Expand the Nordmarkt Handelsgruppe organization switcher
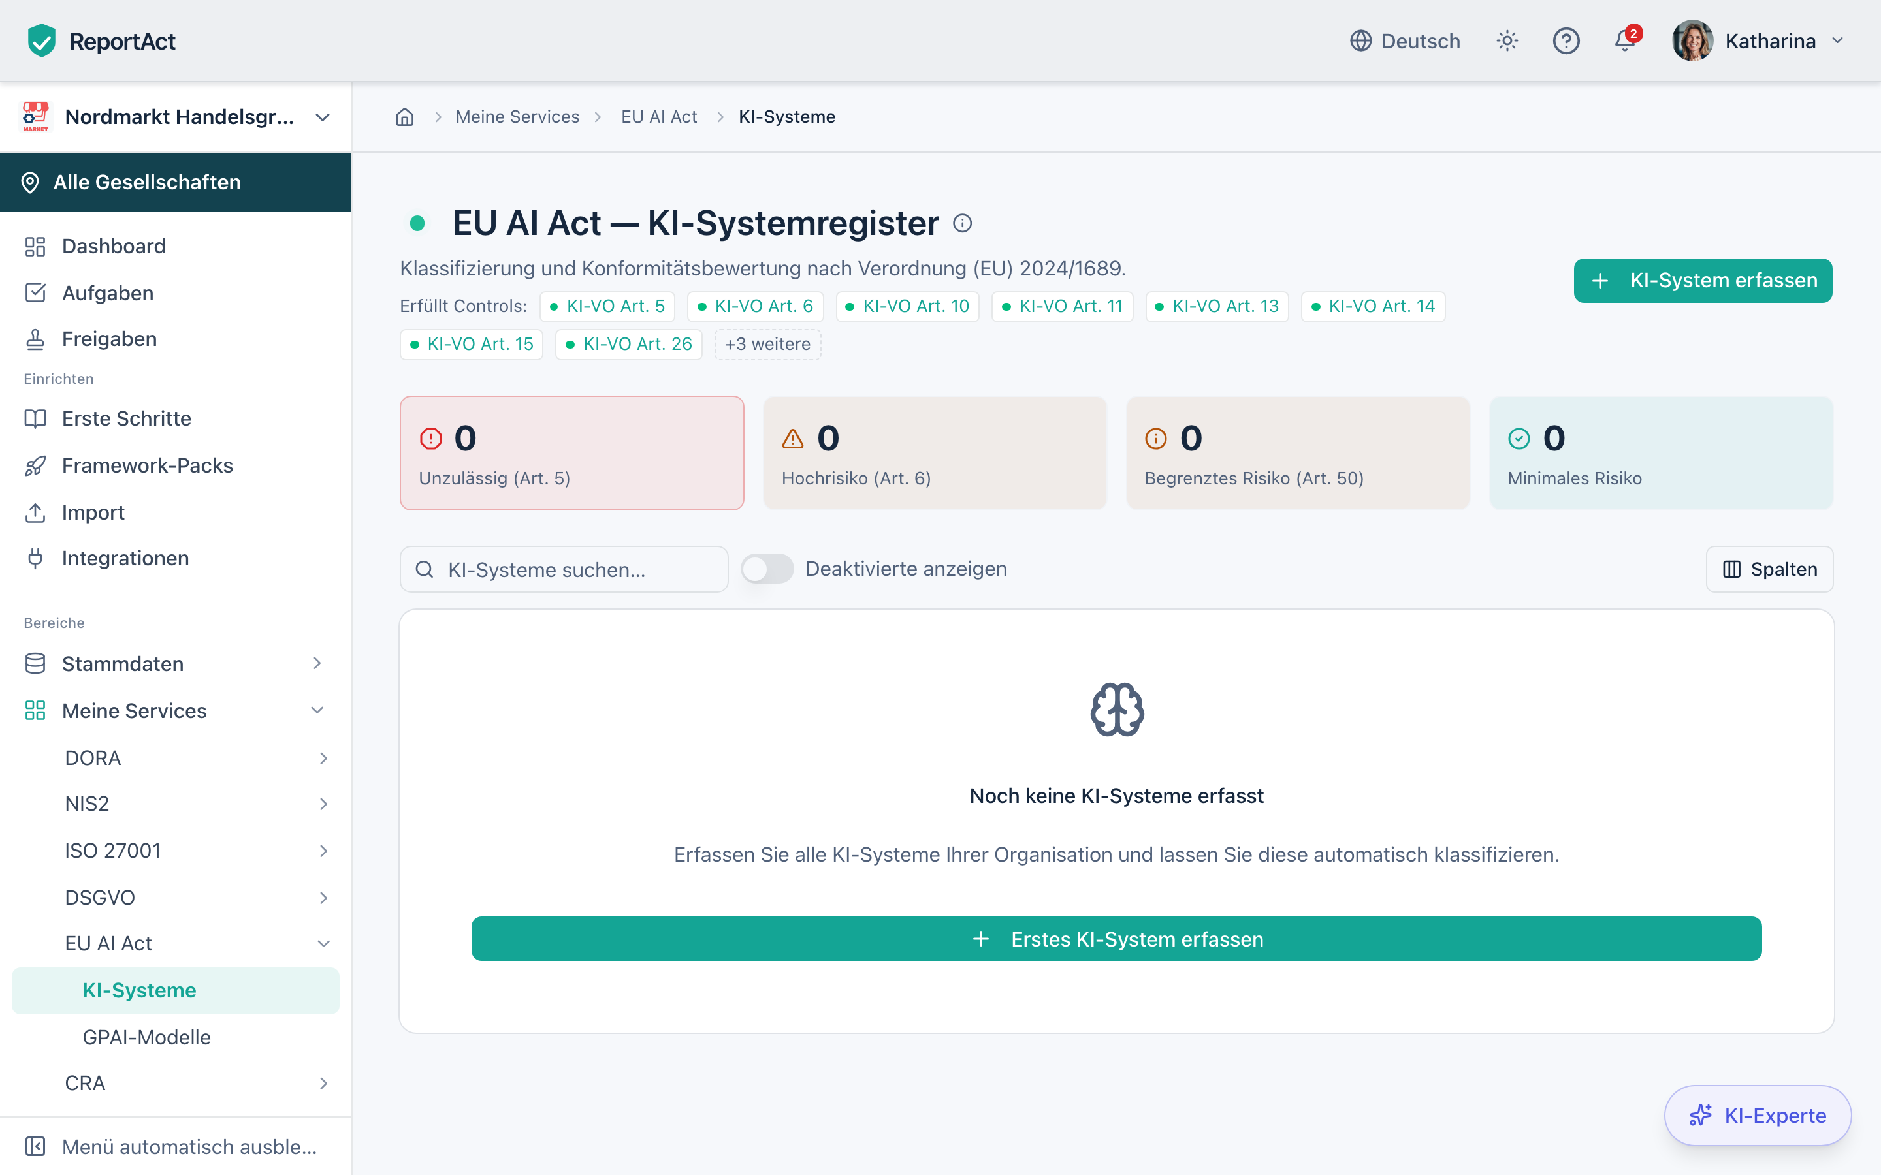Image resolution: width=1881 pixels, height=1175 pixels. (x=176, y=117)
